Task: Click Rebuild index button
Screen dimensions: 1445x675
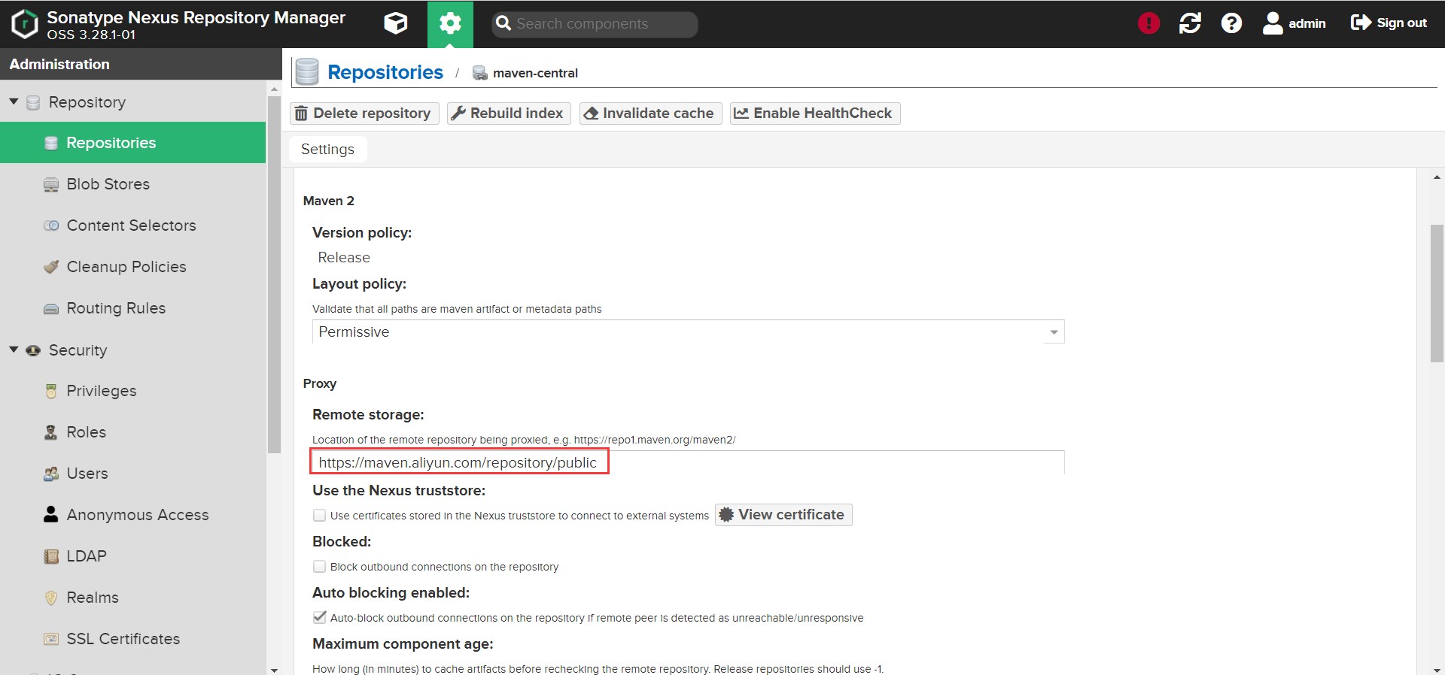Action: (509, 114)
